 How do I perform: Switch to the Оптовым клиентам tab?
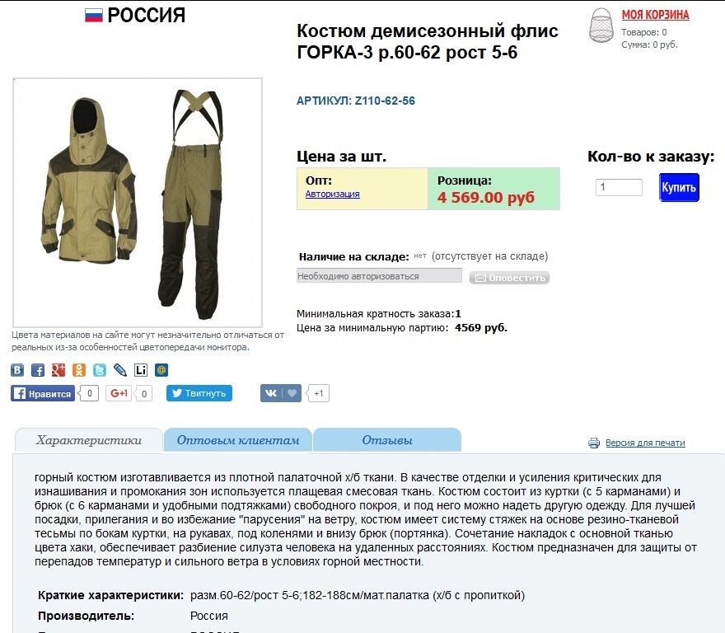(x=237, y=440)
